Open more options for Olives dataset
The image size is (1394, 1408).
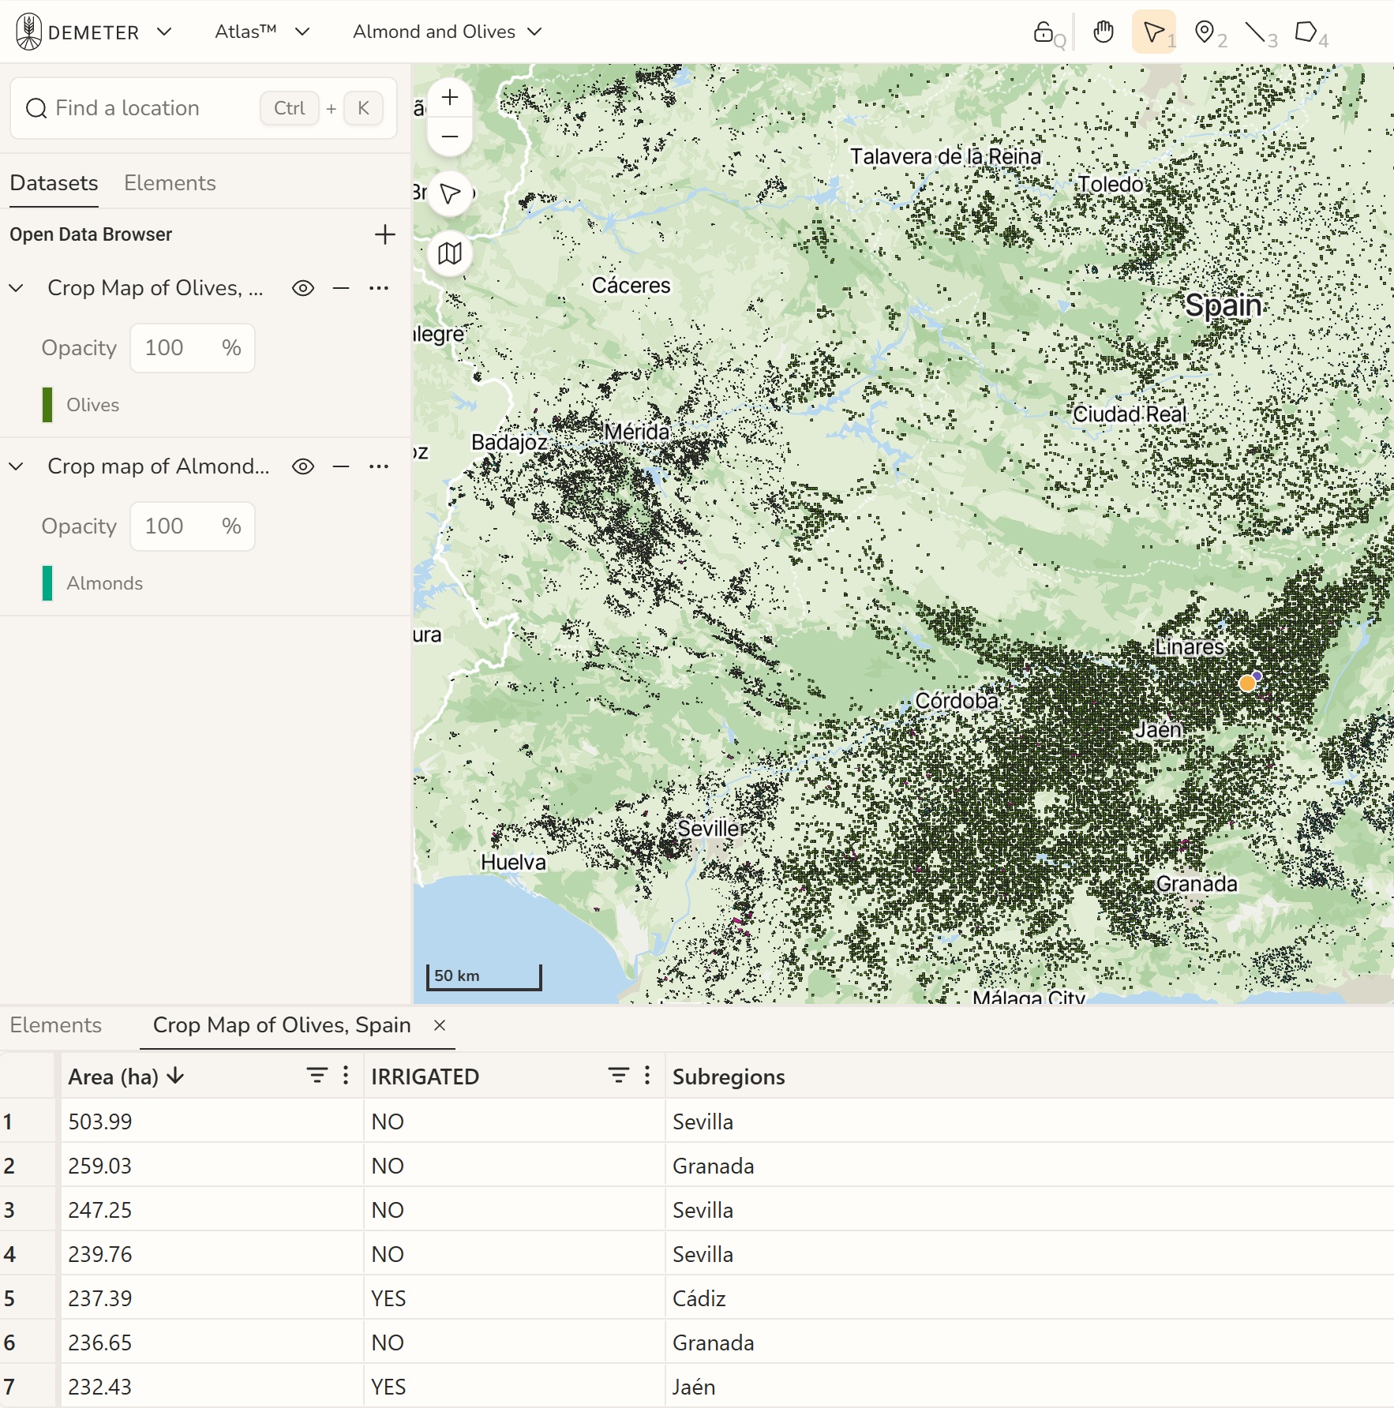379,289
